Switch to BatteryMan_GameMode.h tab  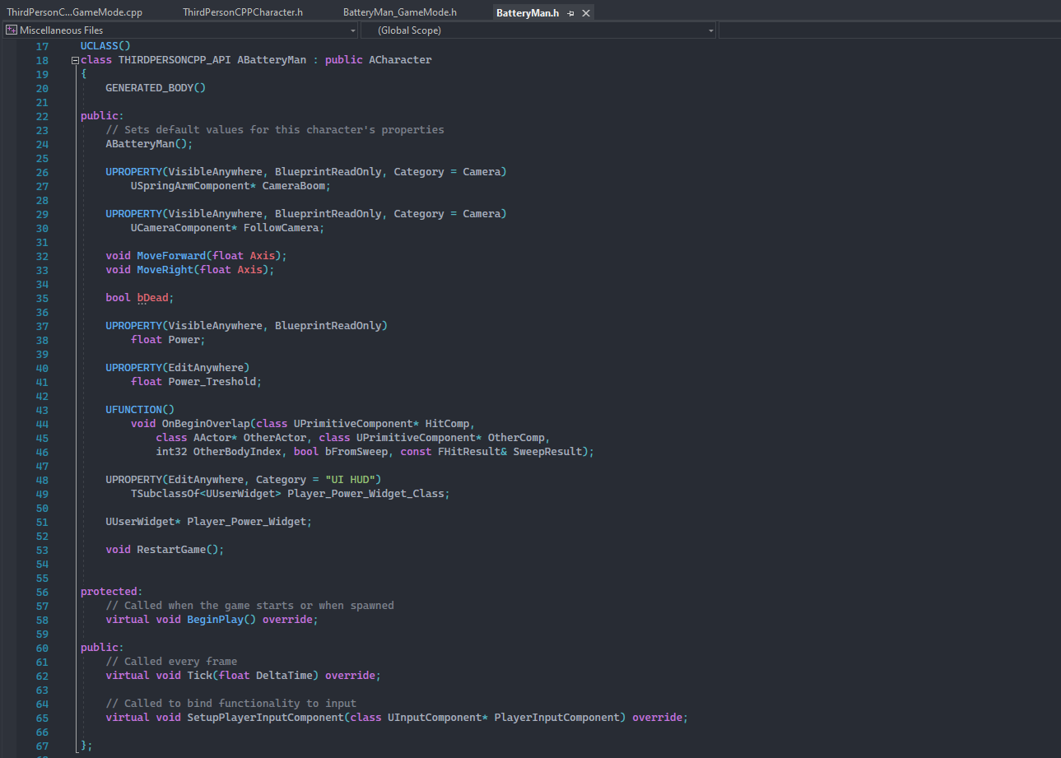(x=400, y=13)
